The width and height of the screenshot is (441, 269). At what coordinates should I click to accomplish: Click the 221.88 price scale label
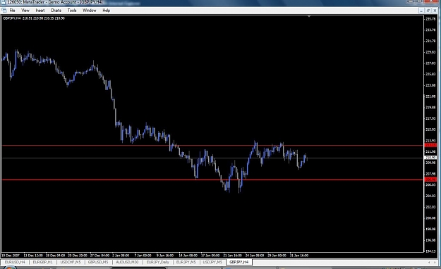(x=430, y=96)
